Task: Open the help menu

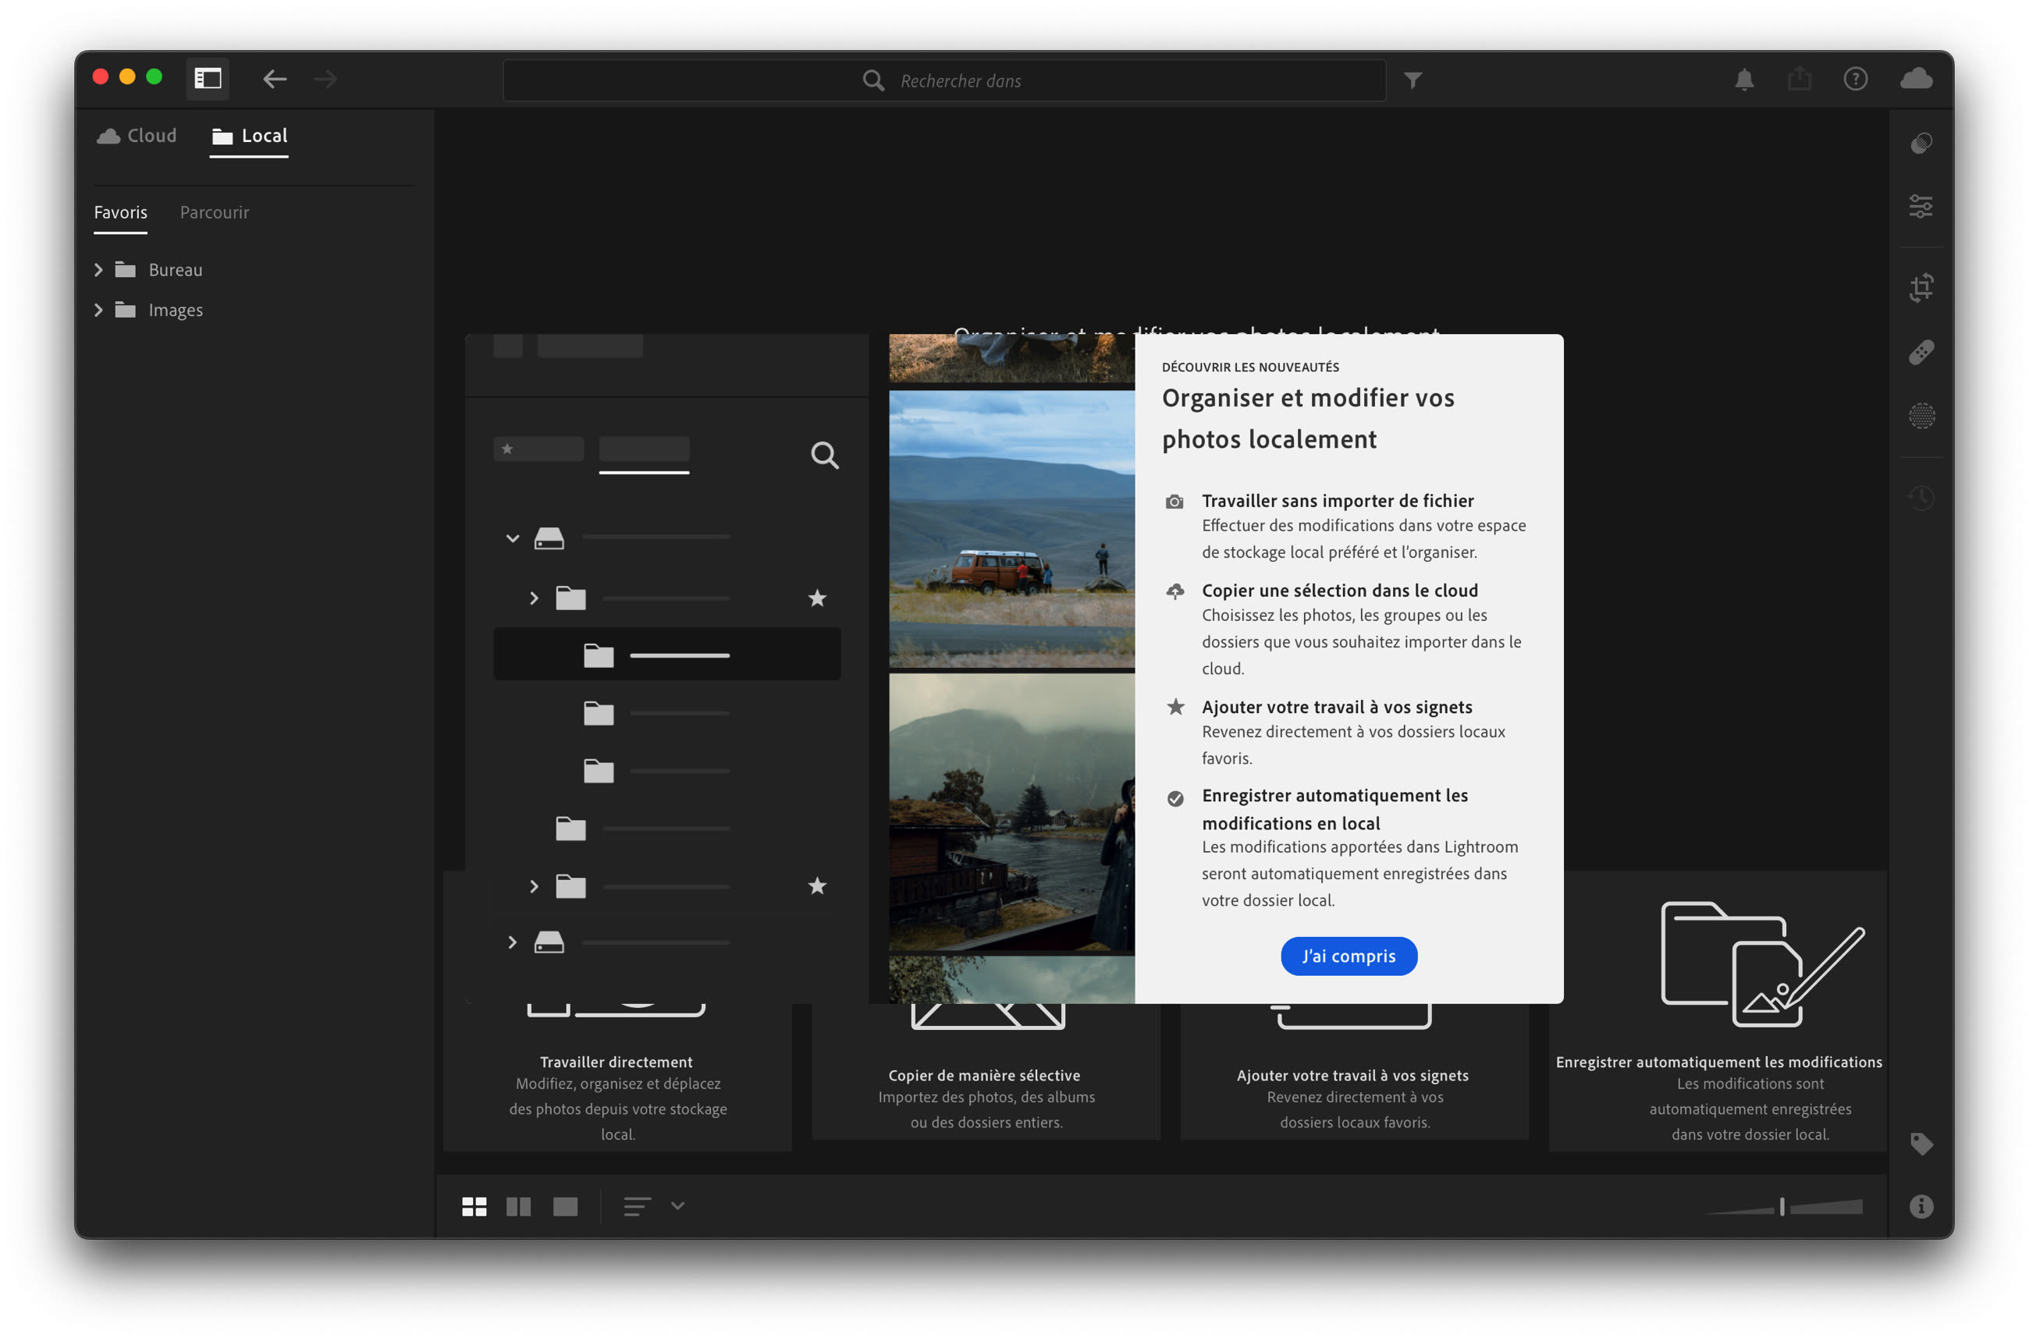Action: coord(1855,78)
